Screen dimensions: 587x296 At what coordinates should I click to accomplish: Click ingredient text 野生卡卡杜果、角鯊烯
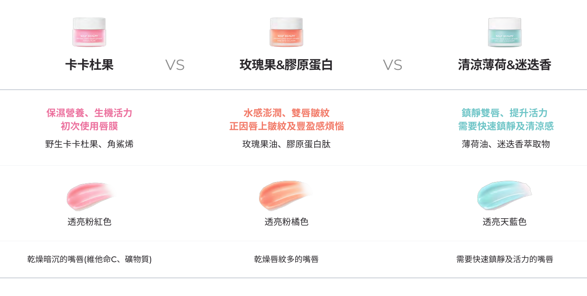89,144
